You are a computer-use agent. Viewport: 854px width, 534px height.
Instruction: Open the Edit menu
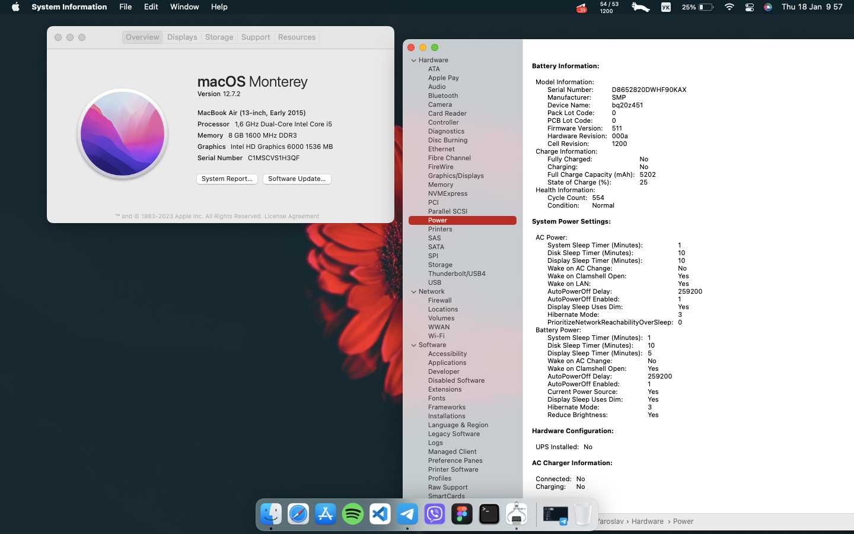coord(151,7)
